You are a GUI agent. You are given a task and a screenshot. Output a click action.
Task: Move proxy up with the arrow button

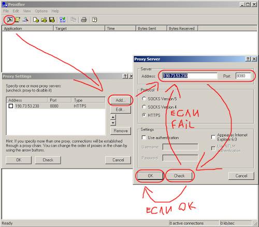[x=113, y=117]
